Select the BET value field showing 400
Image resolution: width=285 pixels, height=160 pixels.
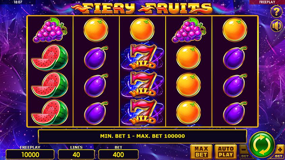[x=118, y=155]
